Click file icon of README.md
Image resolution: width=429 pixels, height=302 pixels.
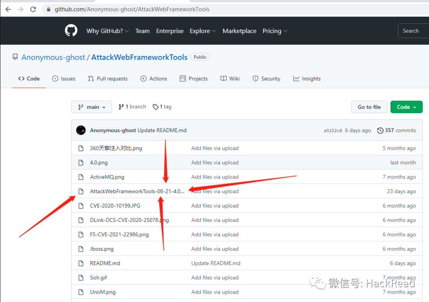pos(81,263)
